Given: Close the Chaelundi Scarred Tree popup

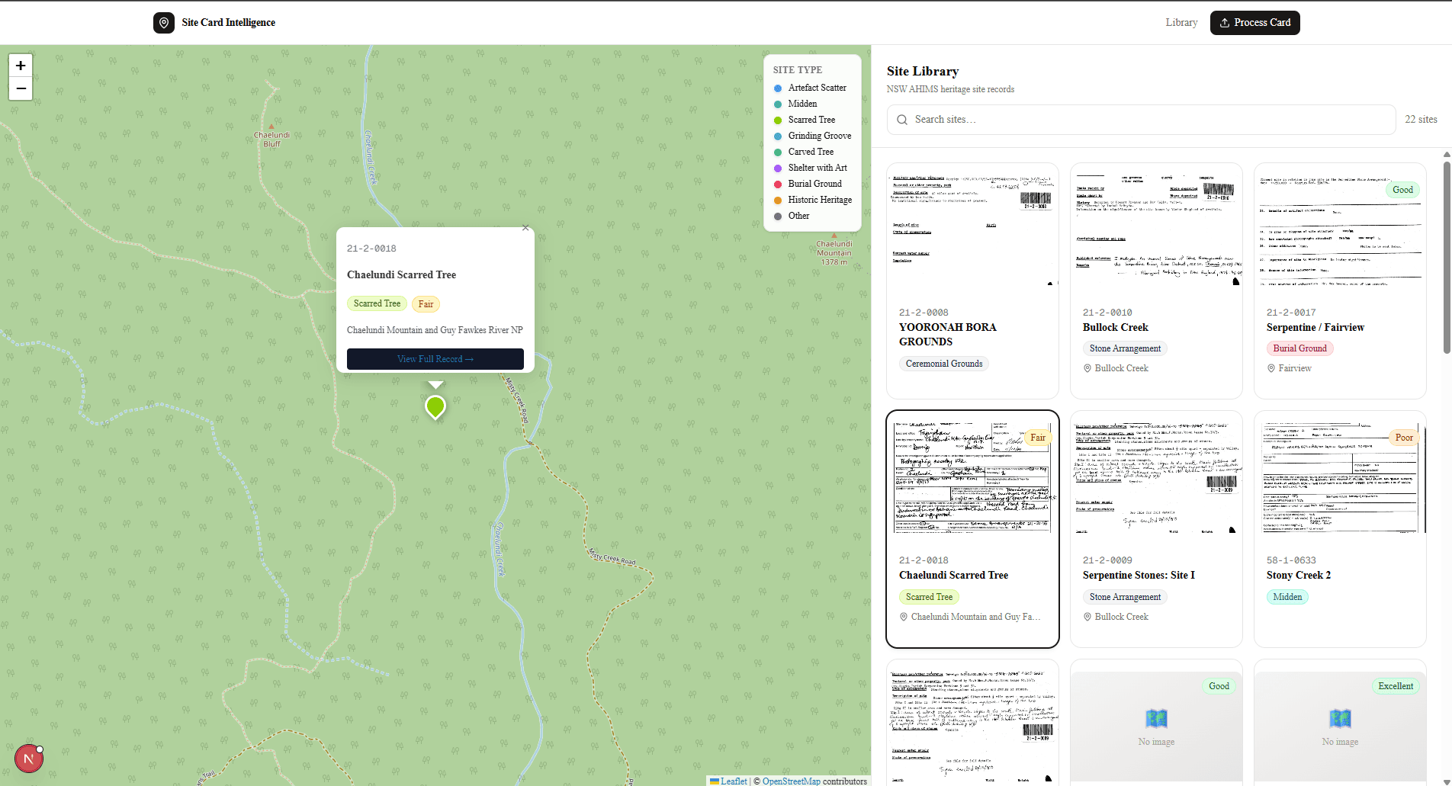Looking at the screenshot, I should (525, 227).
